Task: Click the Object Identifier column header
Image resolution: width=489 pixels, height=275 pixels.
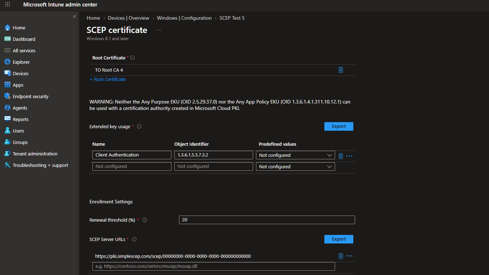Action: coord(192,144)
